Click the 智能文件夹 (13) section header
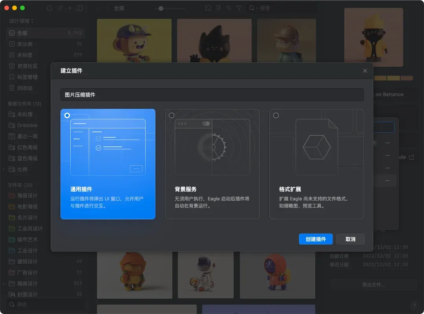 tap(24, 104)
